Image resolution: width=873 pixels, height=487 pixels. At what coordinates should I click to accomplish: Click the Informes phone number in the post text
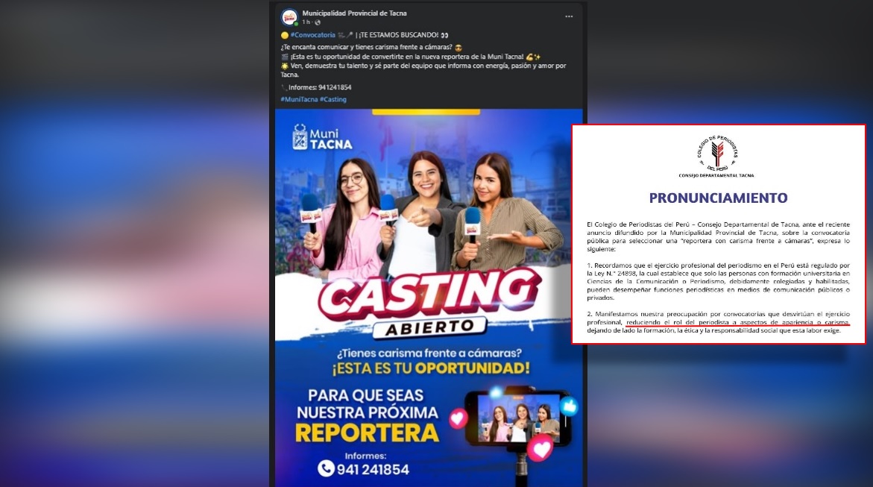(x=335, y=87)
